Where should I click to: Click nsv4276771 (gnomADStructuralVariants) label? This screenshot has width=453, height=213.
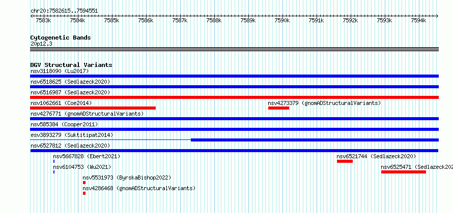click(87, 114)
